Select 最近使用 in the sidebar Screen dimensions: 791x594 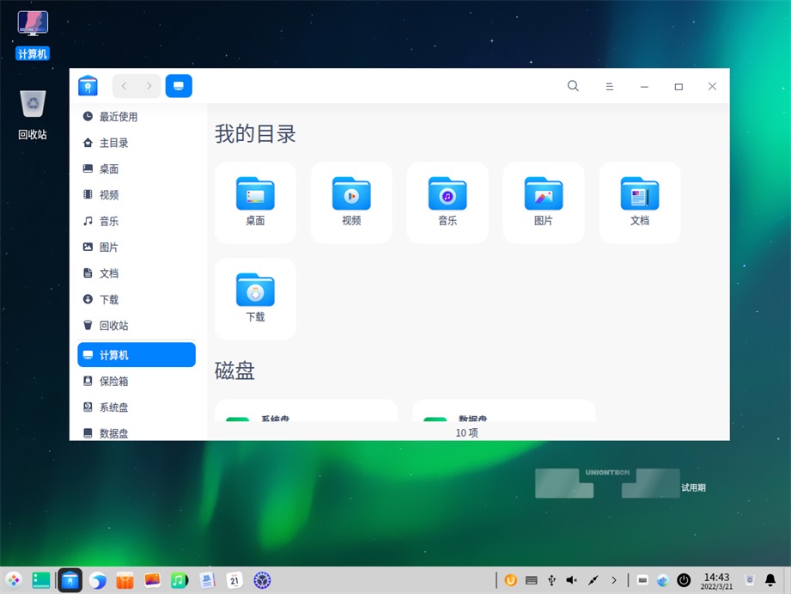click(x=118, y=117)
